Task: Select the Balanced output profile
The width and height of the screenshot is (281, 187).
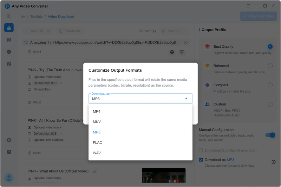Action: point(270,66)
